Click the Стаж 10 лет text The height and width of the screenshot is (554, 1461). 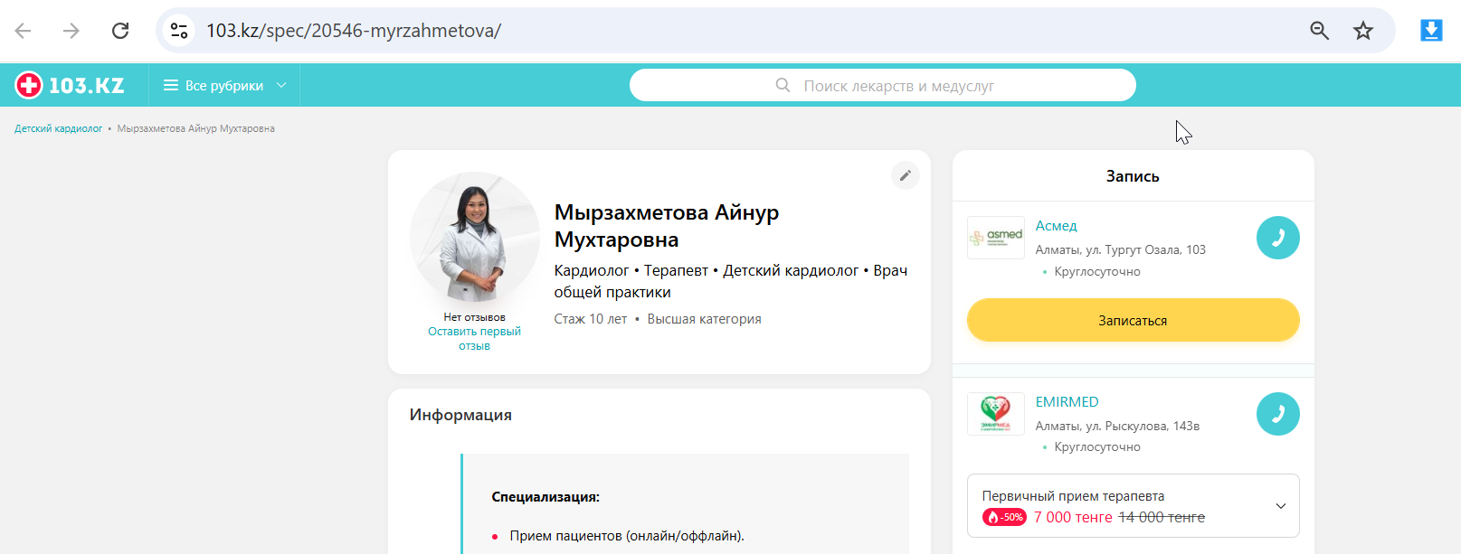pos(591,319)
